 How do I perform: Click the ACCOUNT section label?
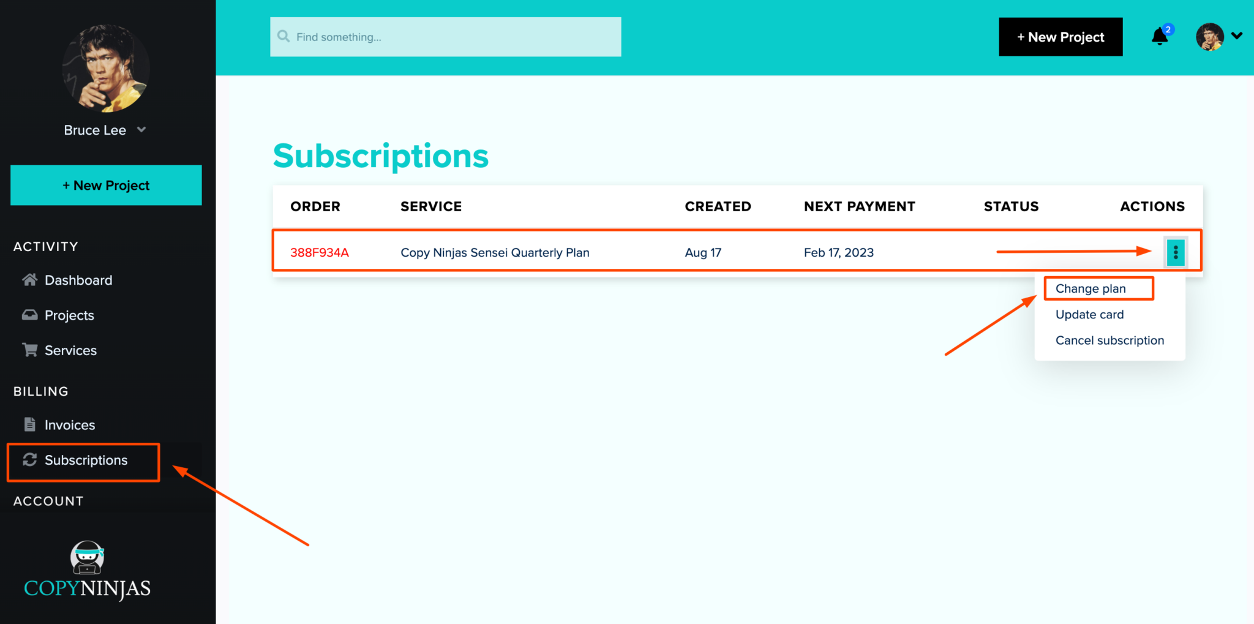click(x=48, y=501)
